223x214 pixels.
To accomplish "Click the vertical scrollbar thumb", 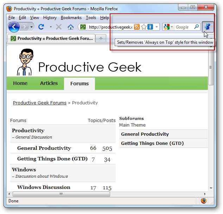I will pyautogui.click(x=211, y=67).
